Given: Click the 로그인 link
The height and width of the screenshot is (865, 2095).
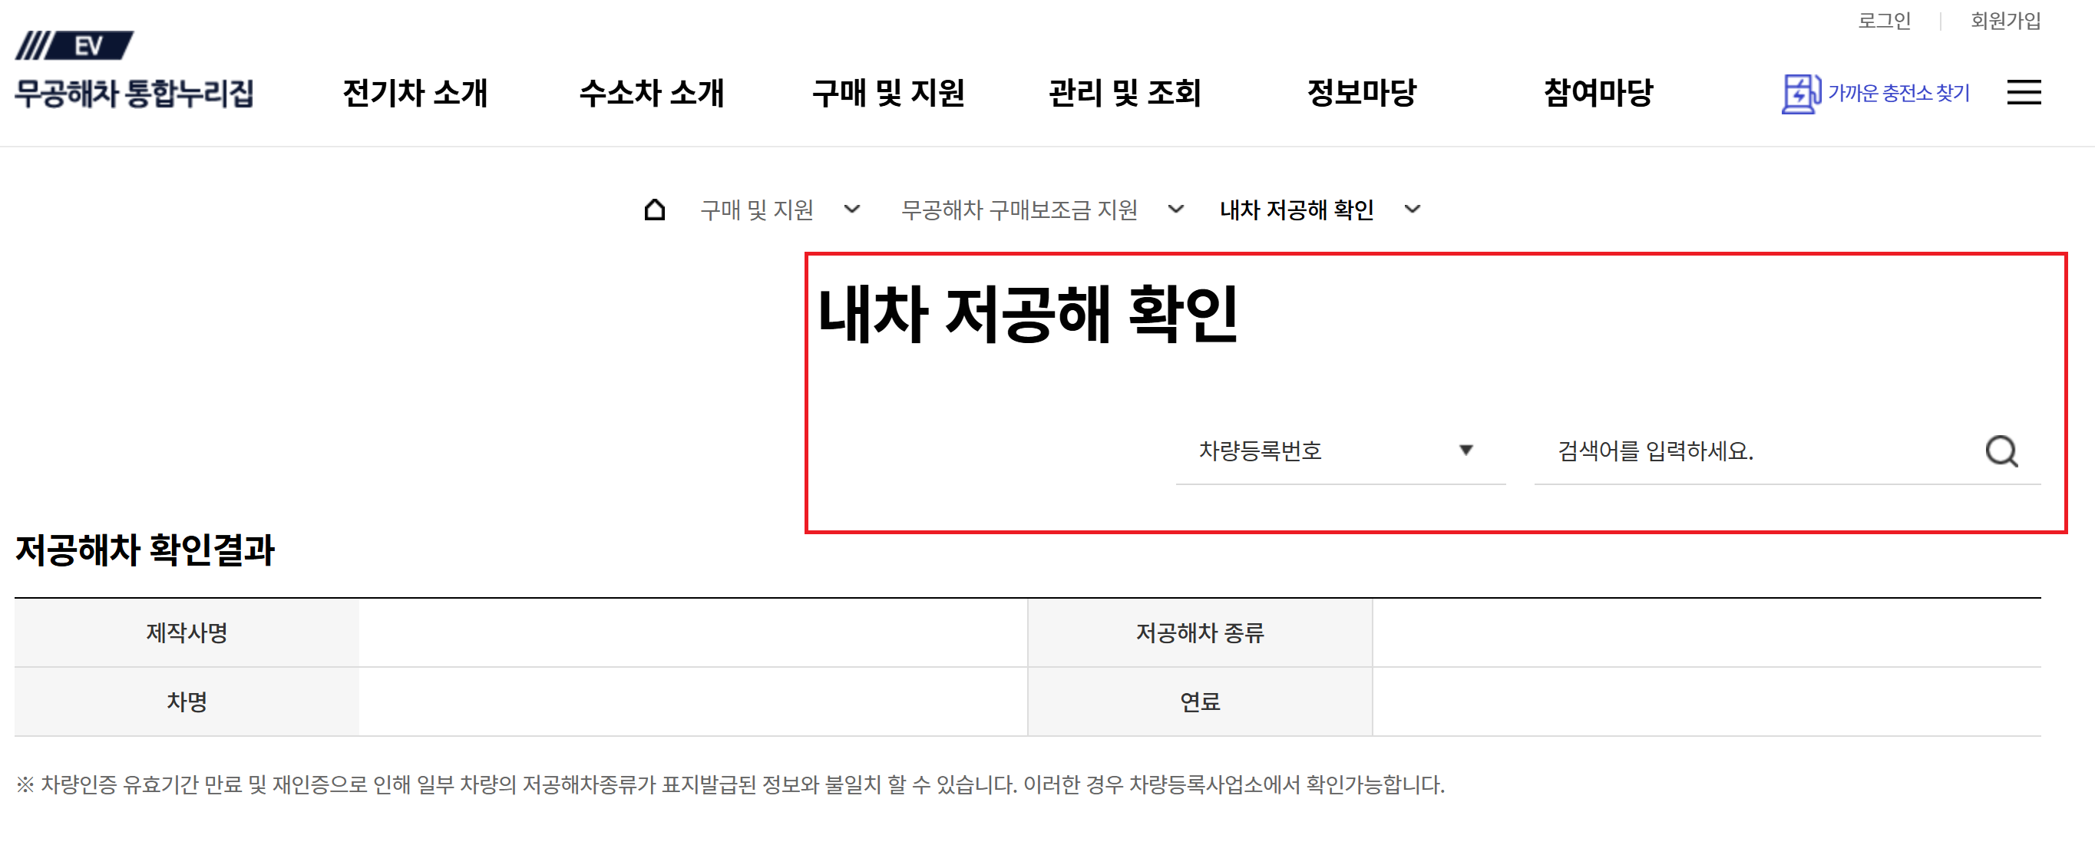Looking at the screenshot, I should coord(1884,21).
